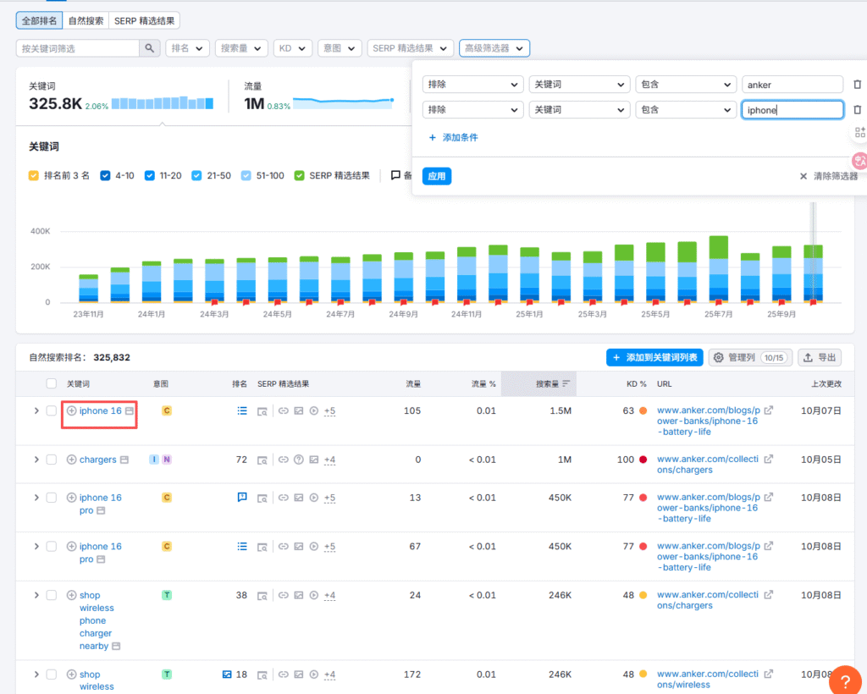Toggle the yellow 排名前 3 名 legend swatch
Viewport: 867px width, 694px height.
(34, 176)
